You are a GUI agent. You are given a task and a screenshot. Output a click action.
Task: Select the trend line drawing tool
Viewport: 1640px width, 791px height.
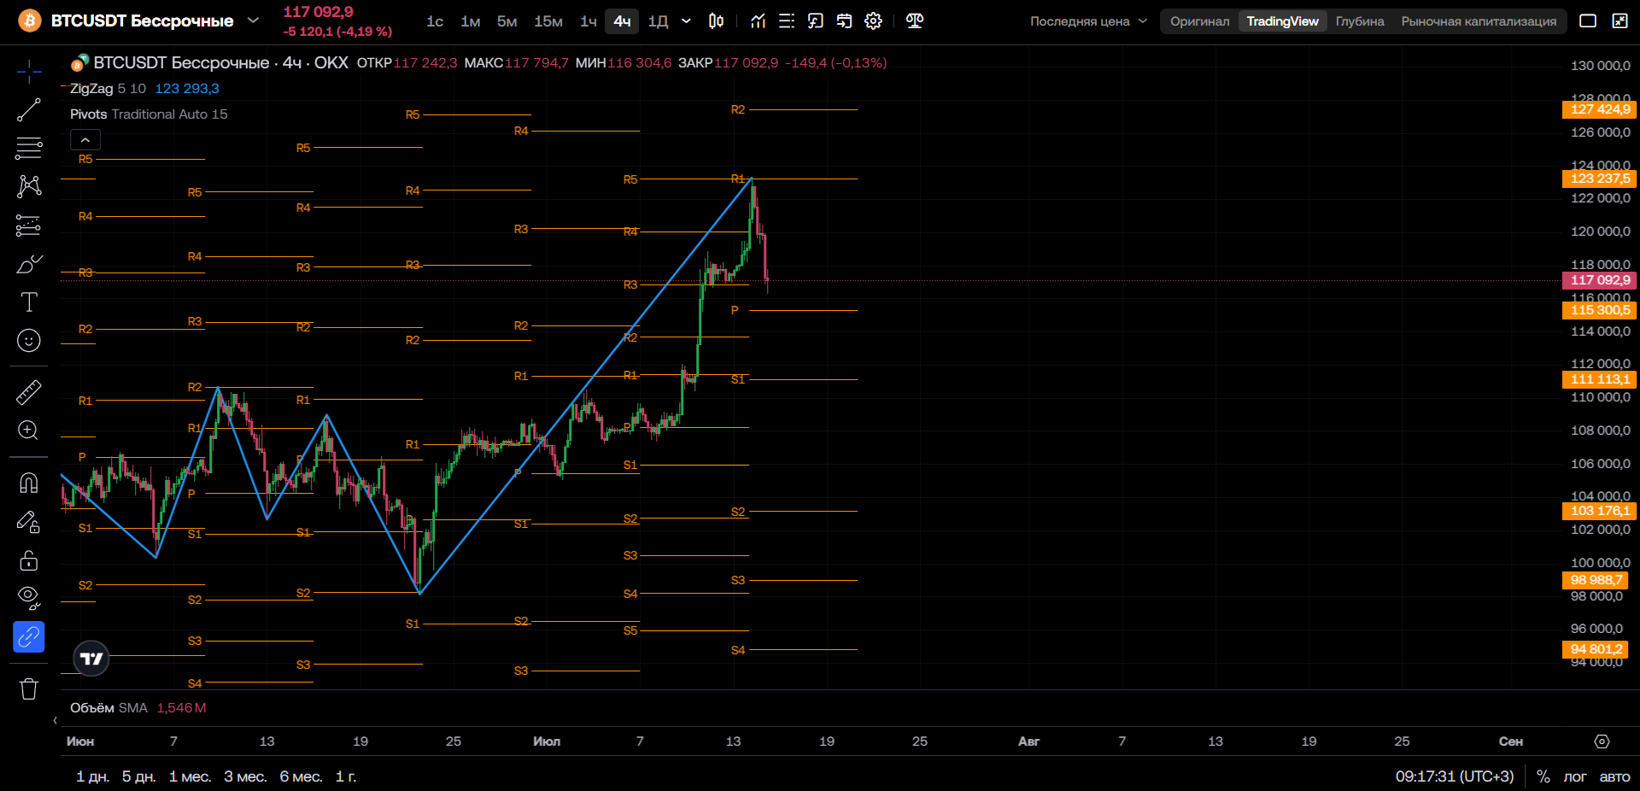pos(29,110)
